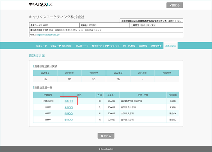Click the 氏名 column header
Image resolution: width=212 pixels, height=152 pixels.
[x=79, y=95]
